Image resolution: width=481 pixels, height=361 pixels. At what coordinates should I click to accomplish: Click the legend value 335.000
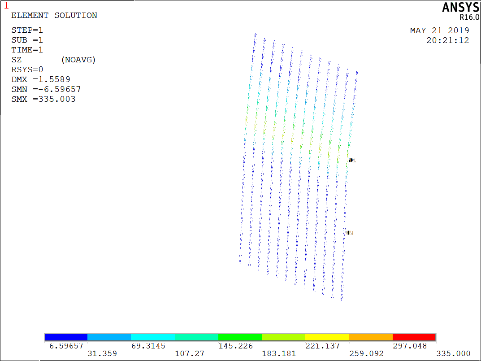pos(453,354)
